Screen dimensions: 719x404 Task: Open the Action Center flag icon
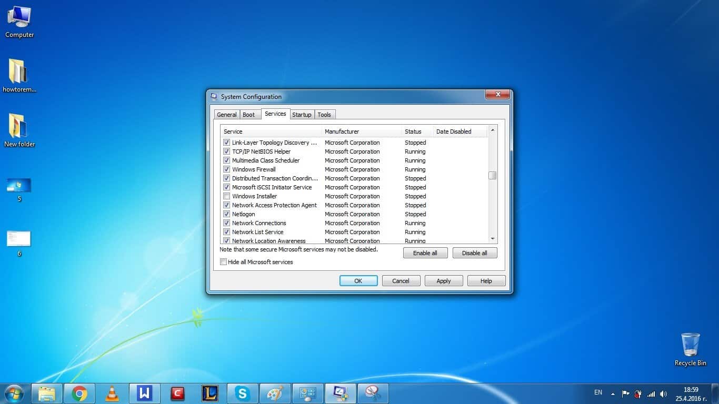click(626, 393)
